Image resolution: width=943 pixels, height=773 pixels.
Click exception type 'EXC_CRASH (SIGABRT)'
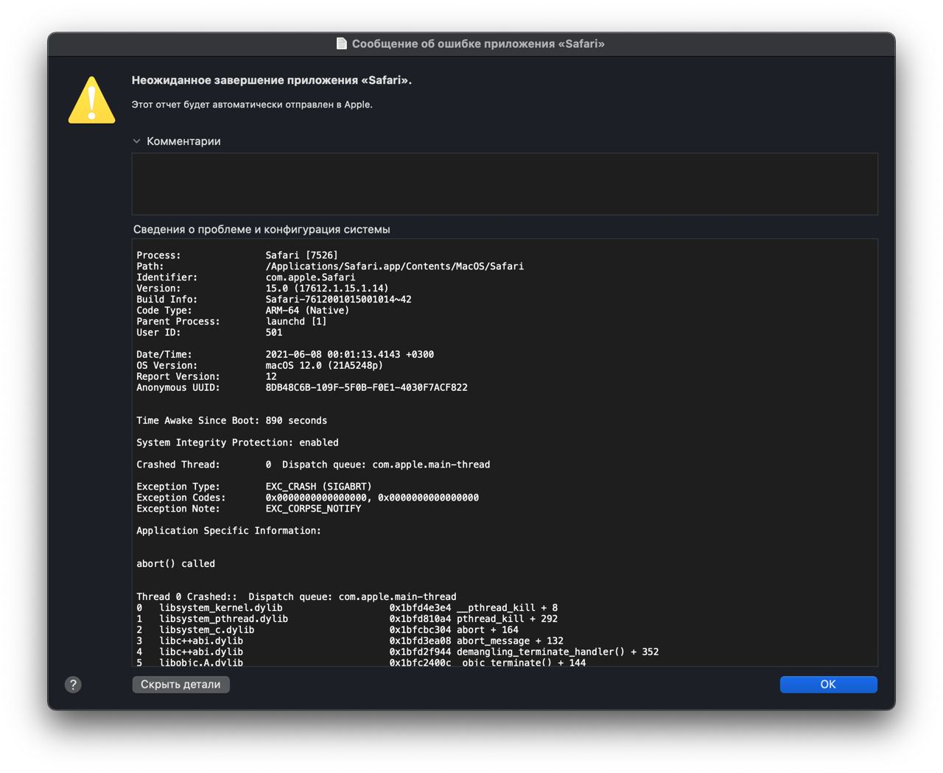pos(319,487)
